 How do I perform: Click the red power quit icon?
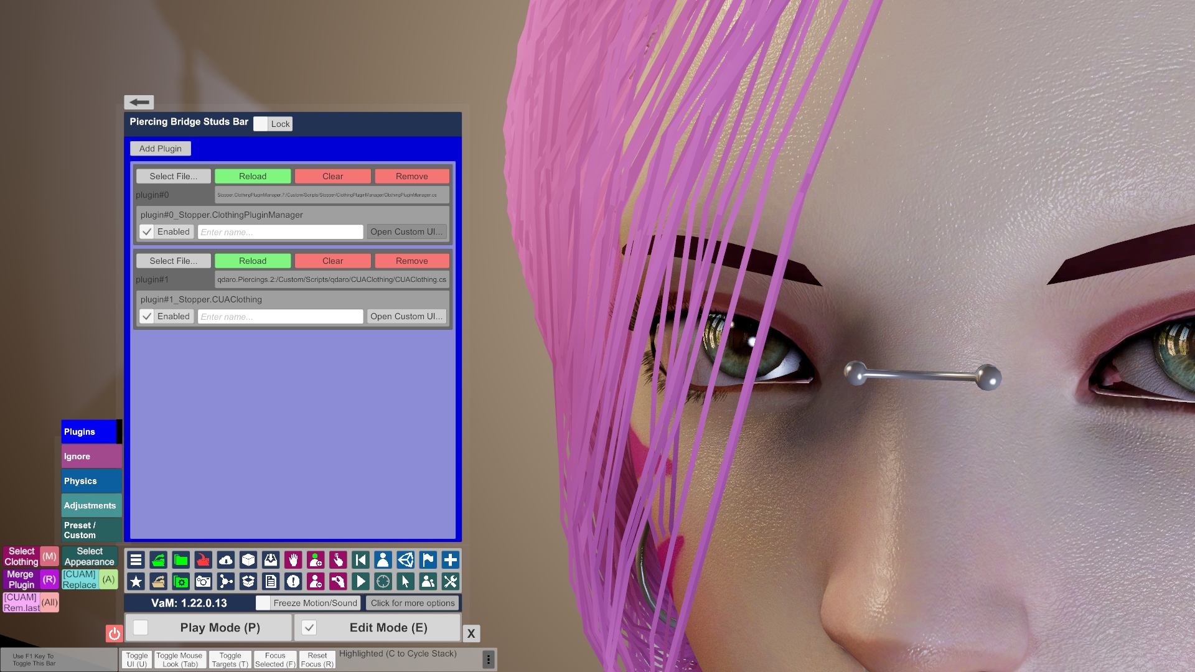pyautogui.click(x=114, y=633)
